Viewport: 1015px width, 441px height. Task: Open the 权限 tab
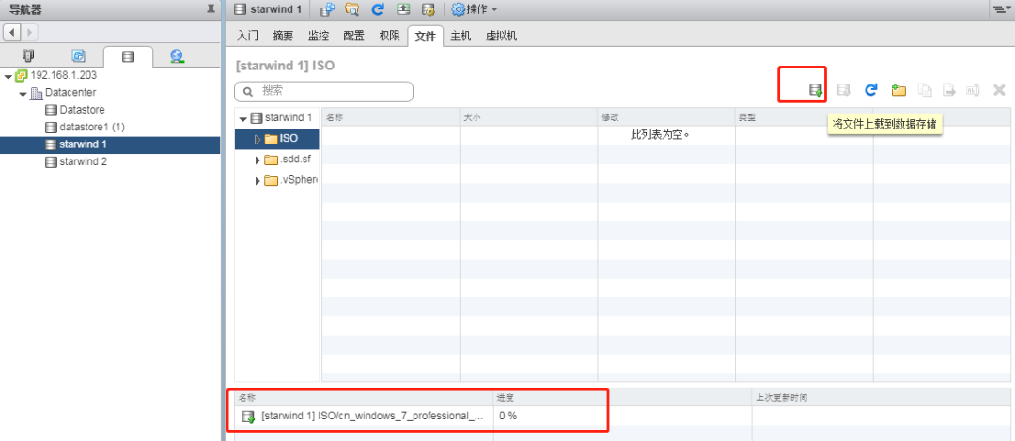tap(389, 37)
